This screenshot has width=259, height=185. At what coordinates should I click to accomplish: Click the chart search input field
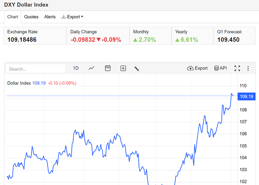[36, 69]
